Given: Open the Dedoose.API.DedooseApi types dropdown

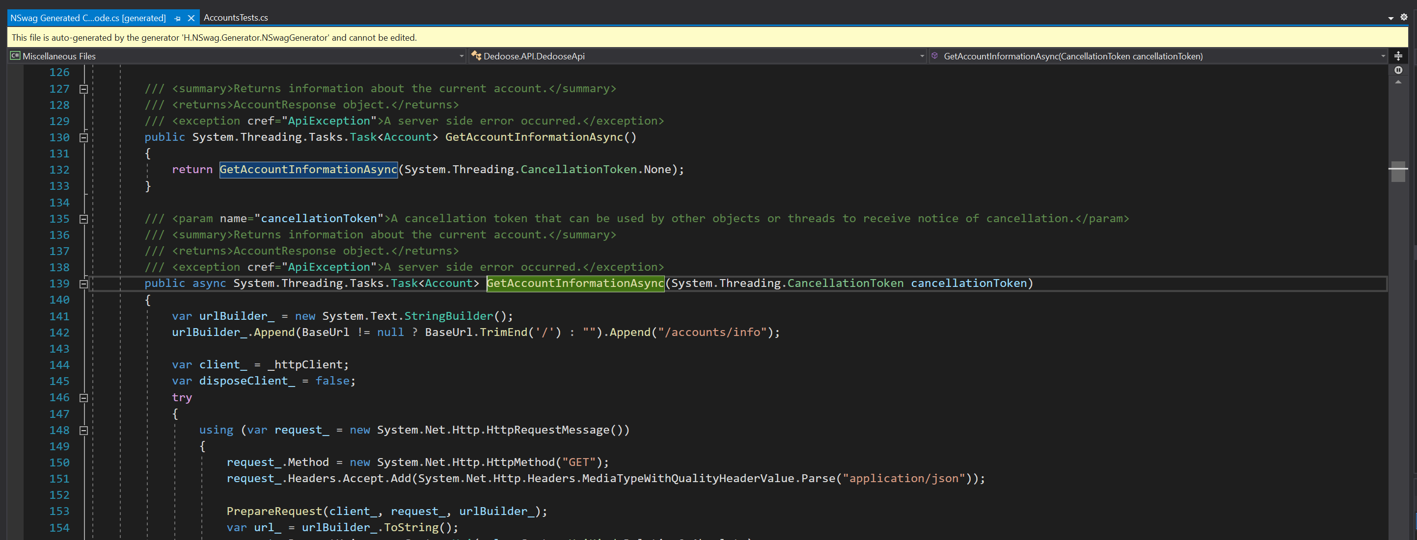Looking at the screenshot, I should click(922, 55).
